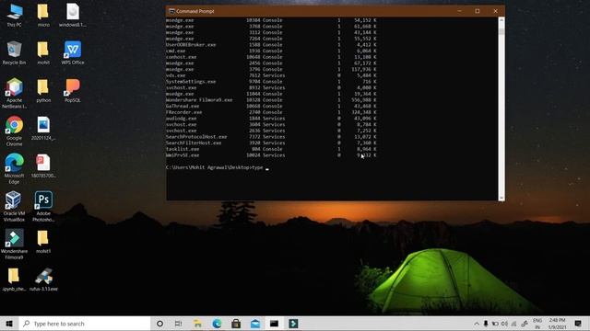Image resolution: width=590 pixels, height=331 pixels.
Task: Maximize the Command Prompt window
Action: [478, 11]
